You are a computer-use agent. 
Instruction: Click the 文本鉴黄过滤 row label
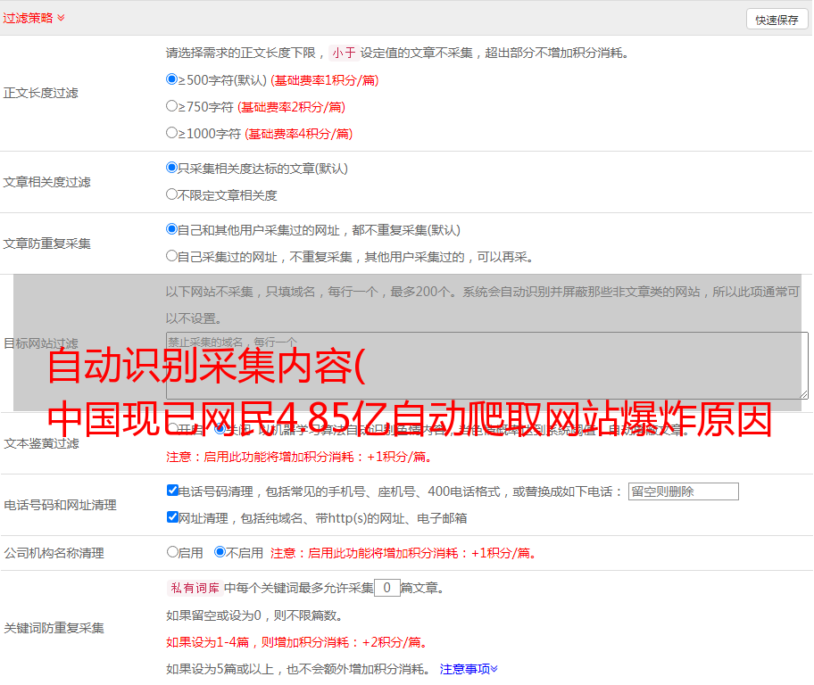tap(42, 443)
